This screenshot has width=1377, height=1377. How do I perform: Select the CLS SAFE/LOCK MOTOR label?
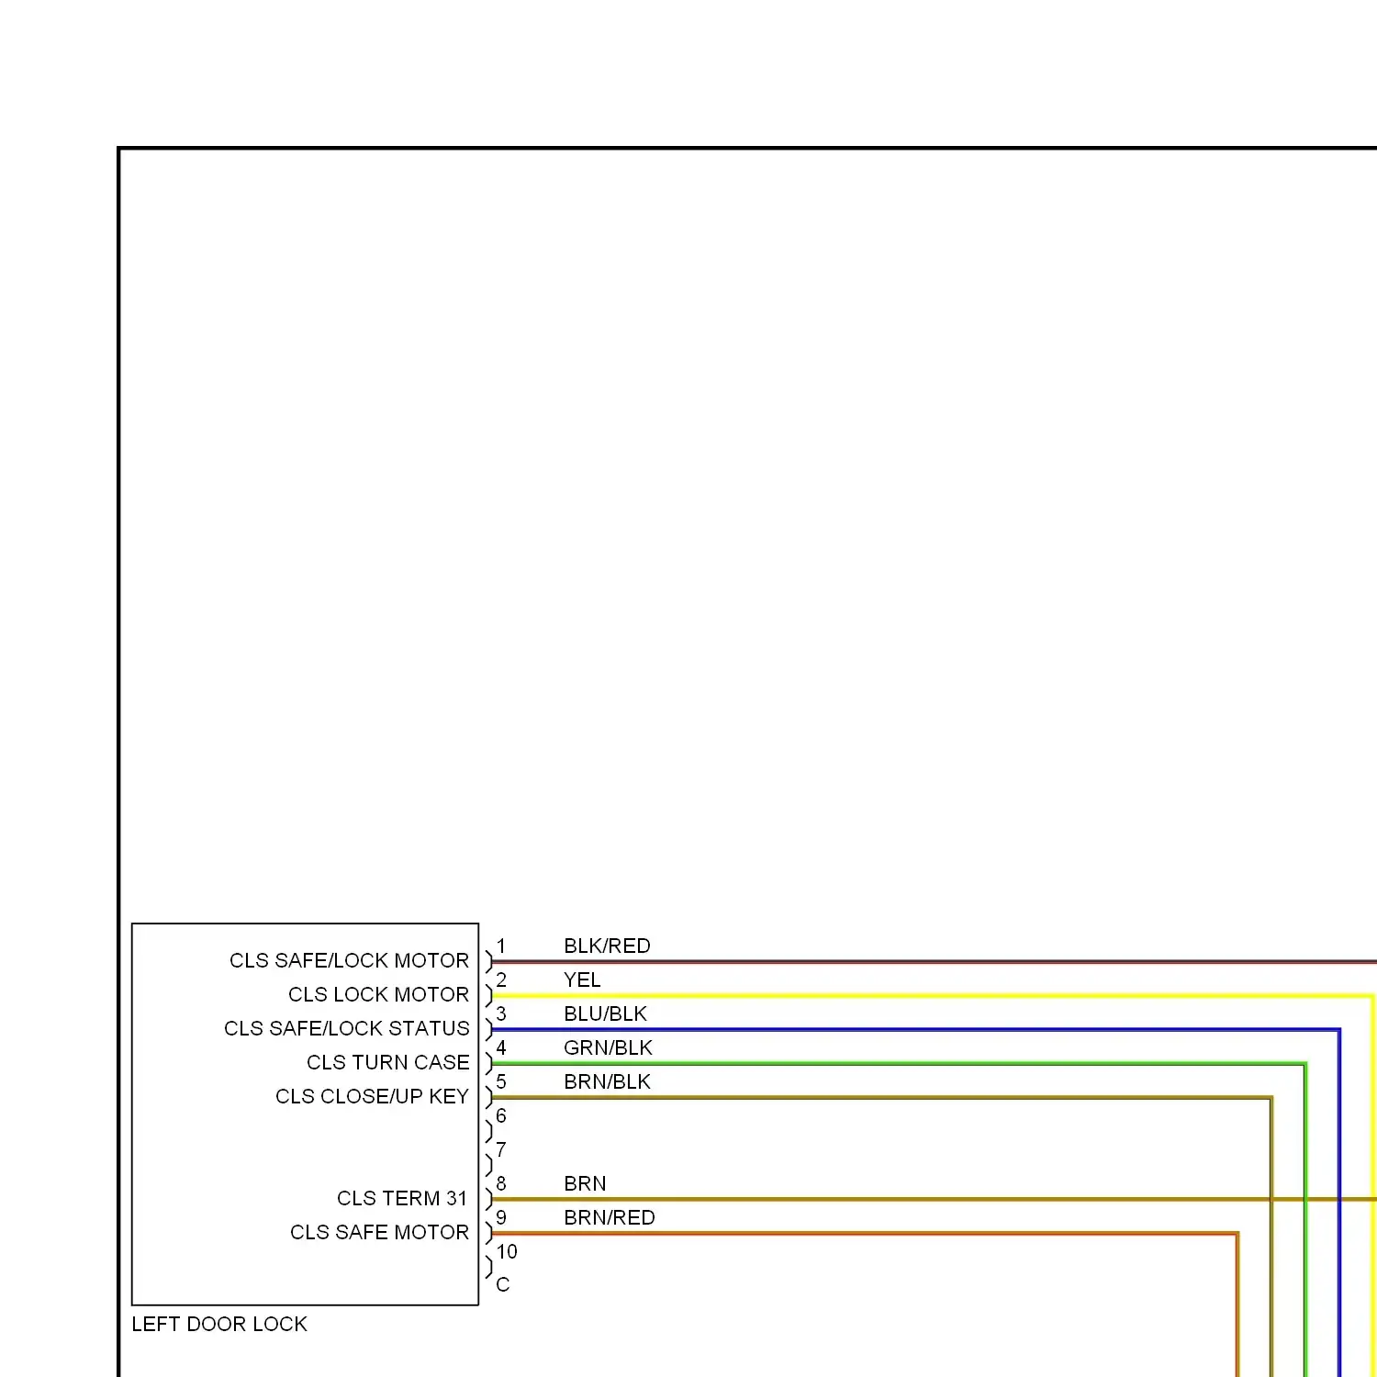pyautogui.click(x=349, y=960)
